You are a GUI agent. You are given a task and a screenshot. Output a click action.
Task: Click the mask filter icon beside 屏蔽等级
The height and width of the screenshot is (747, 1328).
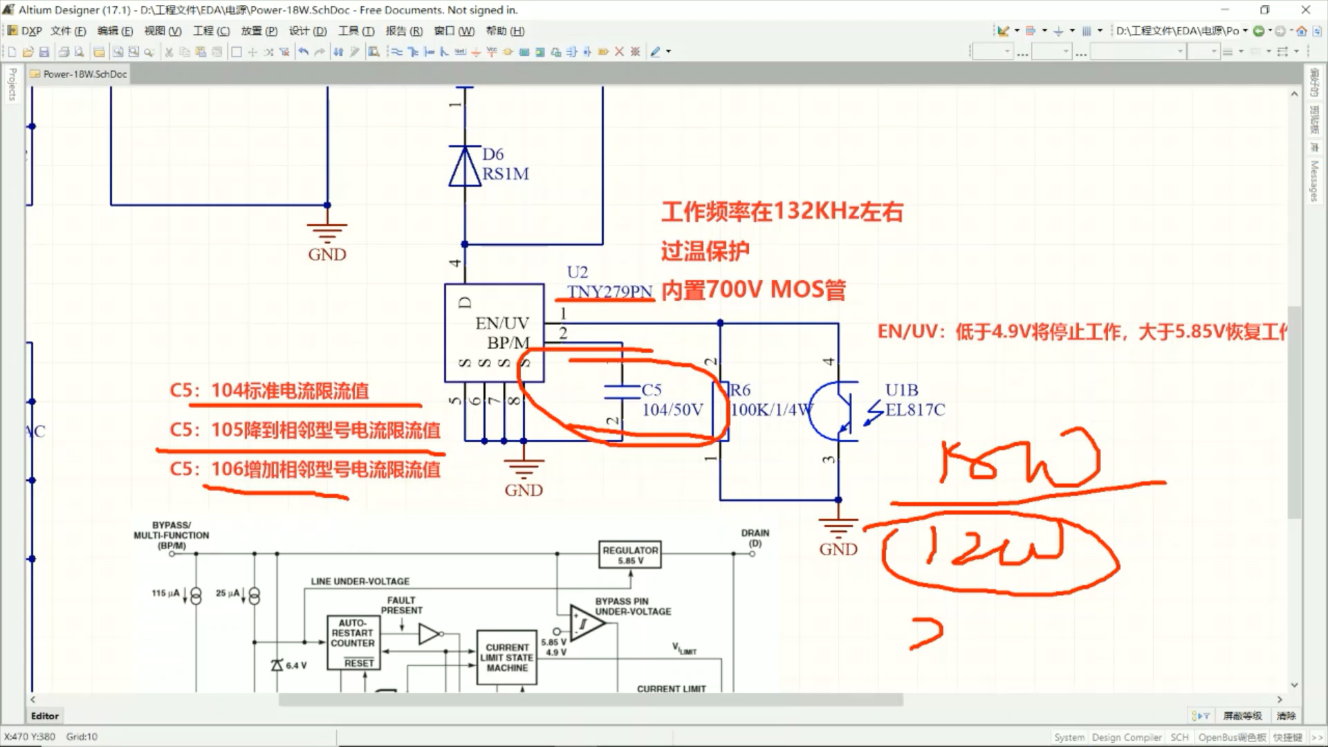click(x=1200, y=716)
